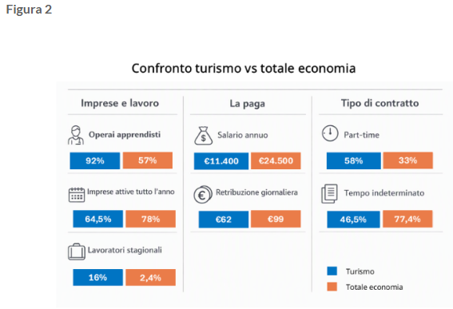Click the euro coin Retribuzione giornaliera icon
The width and height of the screenshot is (453, 309).
[x=203, y=195]
